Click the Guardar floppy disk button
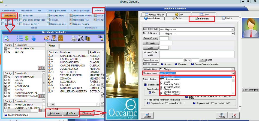This screenshot has width=259, height=121. point(147,115)
